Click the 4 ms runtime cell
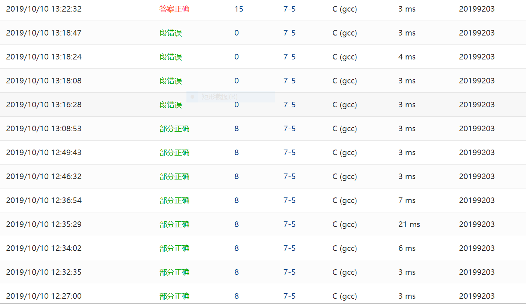526x304 pixels. click(x=407, y=57)
